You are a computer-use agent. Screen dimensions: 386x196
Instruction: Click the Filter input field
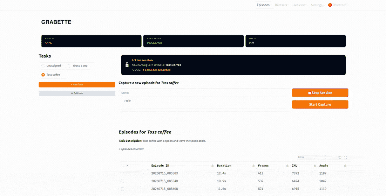tap(317, 157)
